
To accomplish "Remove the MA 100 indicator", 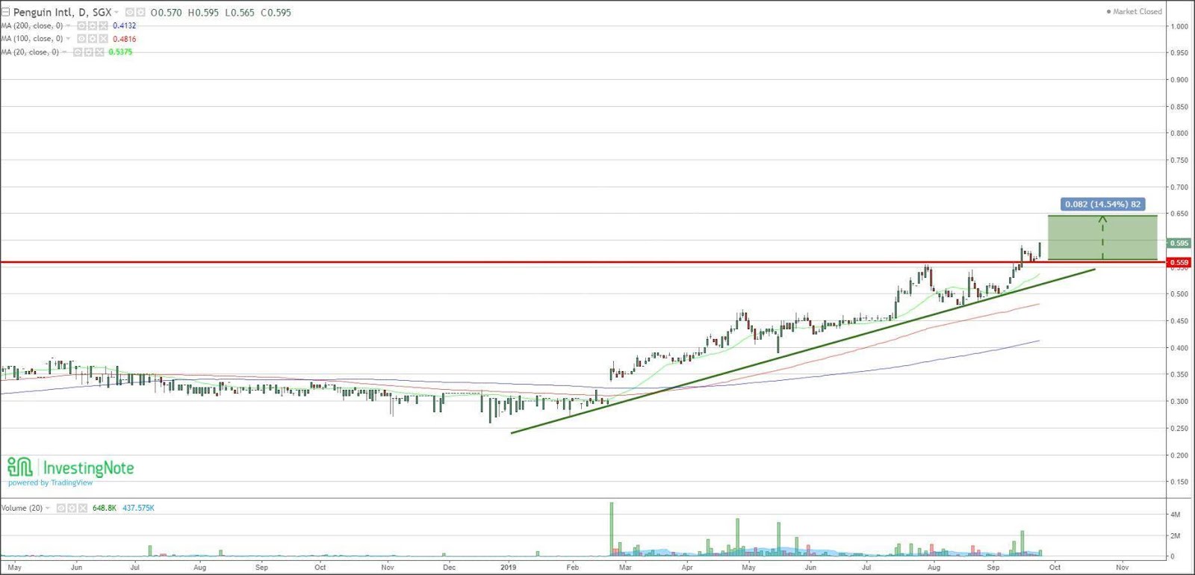I will pos(103,39).
